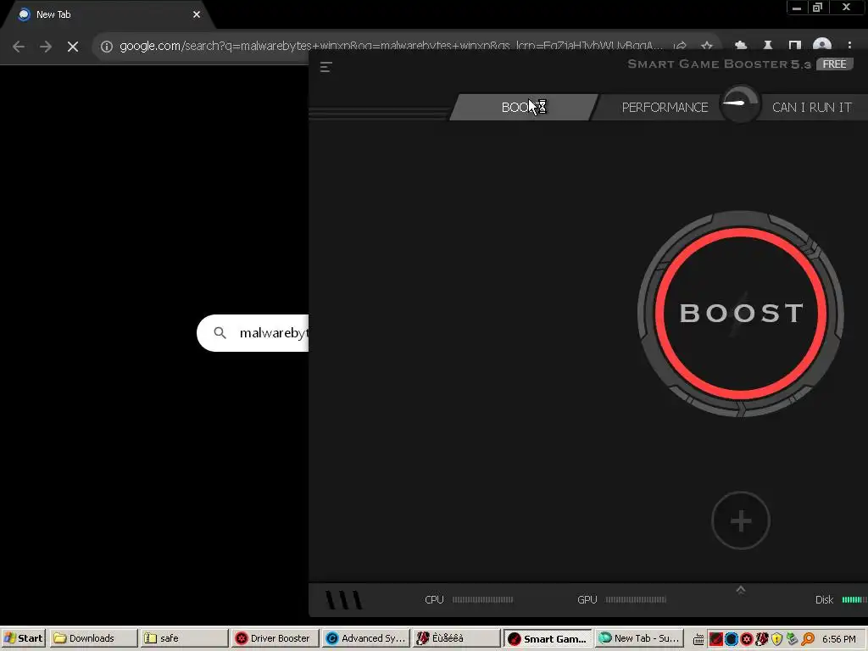Open the browser three-dot menu
The image size is (868, 651).
tap(849, 46)
